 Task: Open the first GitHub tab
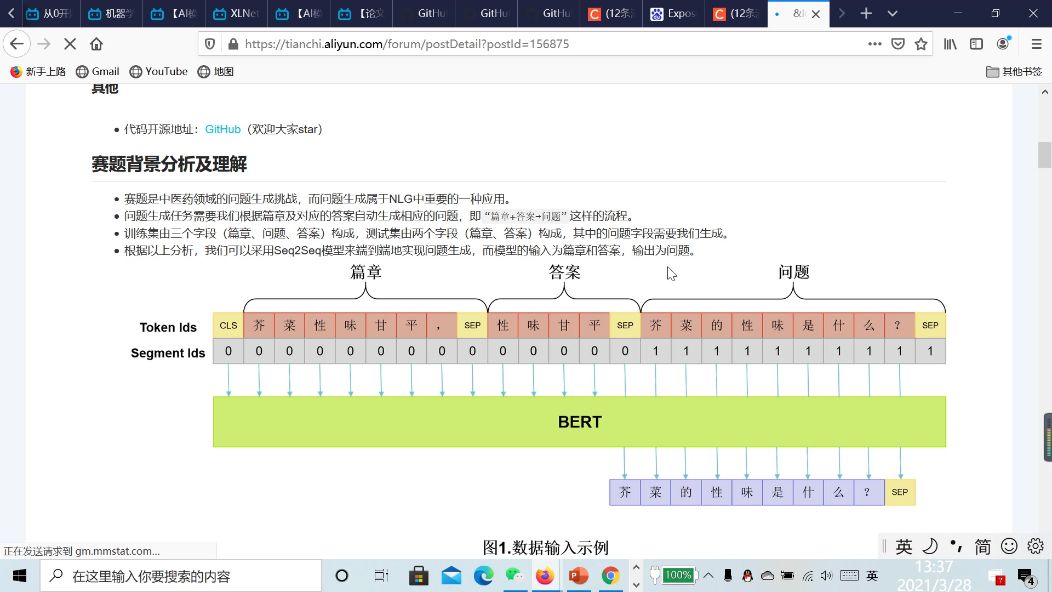point(425,13)
